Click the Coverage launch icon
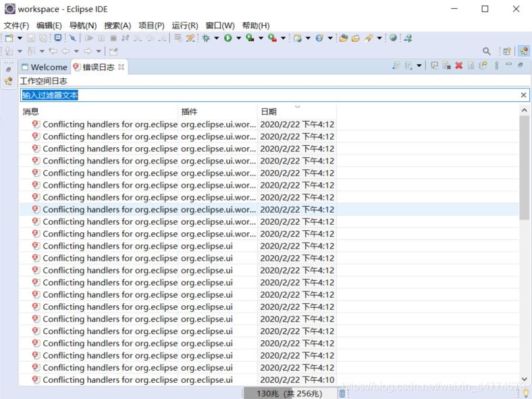This screenshot has height=399, width=532. [x=250, y=38]
